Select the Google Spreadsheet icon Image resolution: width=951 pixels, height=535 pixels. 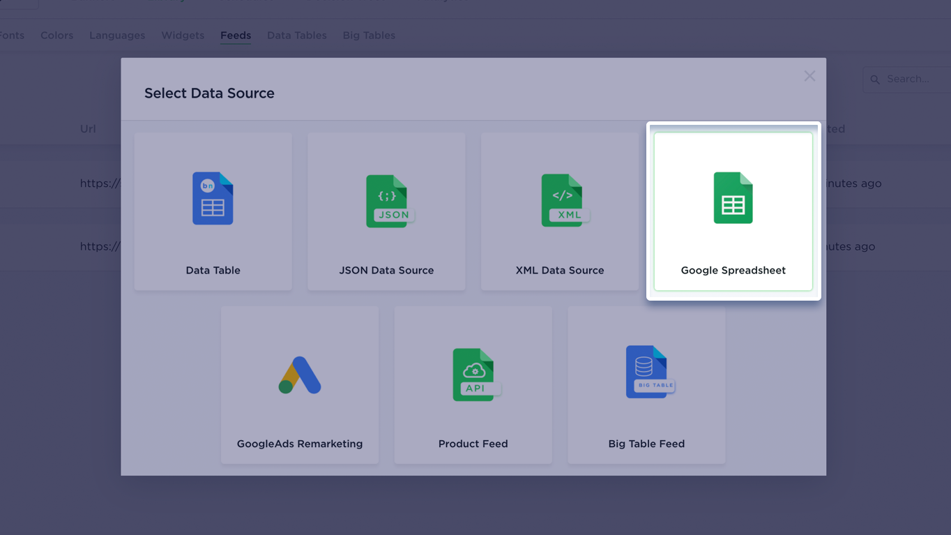pyautogui.click(x=733, y=198)
